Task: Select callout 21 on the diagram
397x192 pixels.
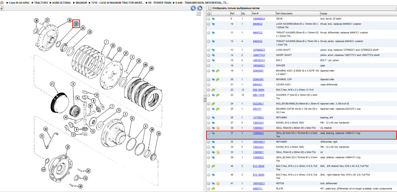Action: (125, 53)
